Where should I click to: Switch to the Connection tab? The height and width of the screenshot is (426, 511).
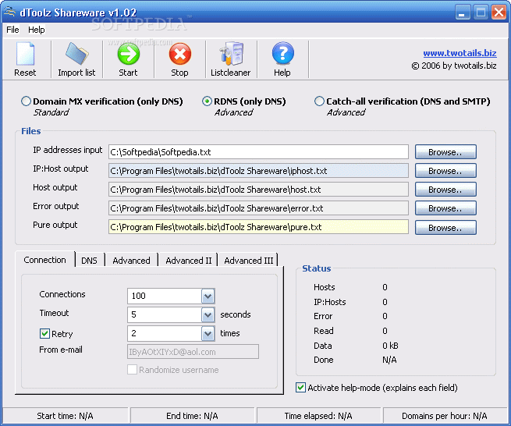[x=45, y=260]
